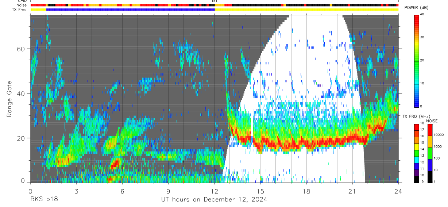This screenshot has height=207, width=448.
Task: Click the '16' TX FRQ legend value
Action: (422, 137)
